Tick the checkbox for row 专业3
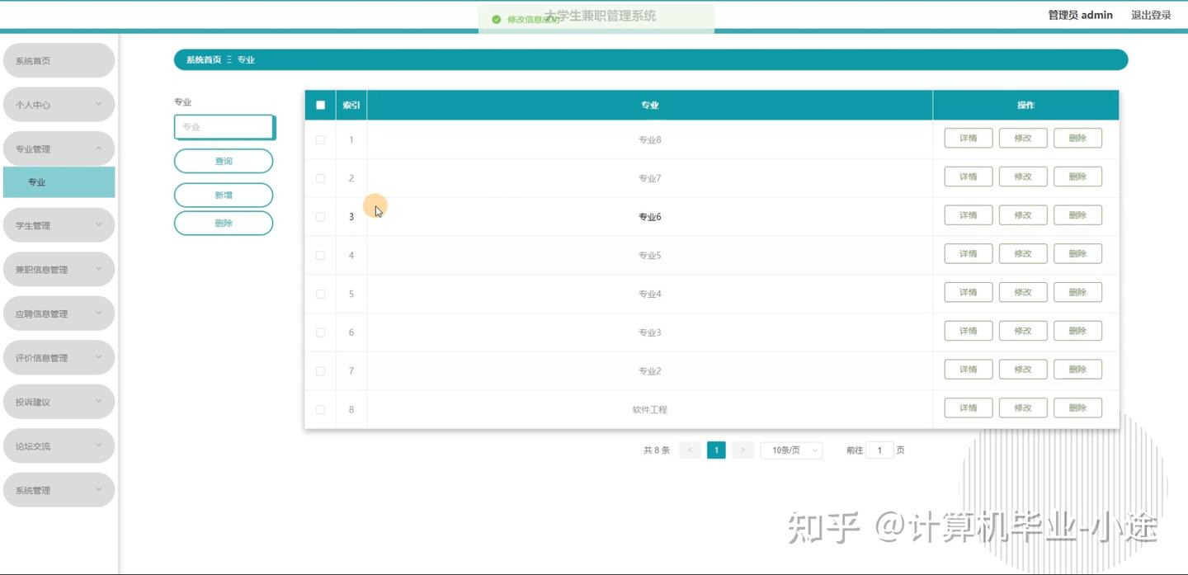This screenshot has width=1188, height=575. [321, 332]
